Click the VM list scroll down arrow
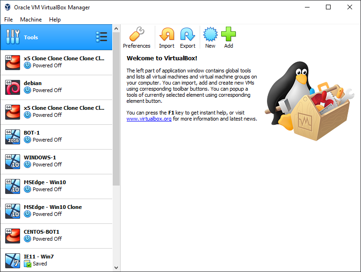The image size is (361, 272). tap(116, 268)
